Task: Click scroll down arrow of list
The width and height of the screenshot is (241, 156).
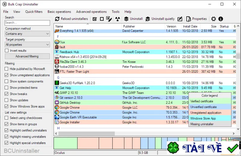Action: point(238,129)
